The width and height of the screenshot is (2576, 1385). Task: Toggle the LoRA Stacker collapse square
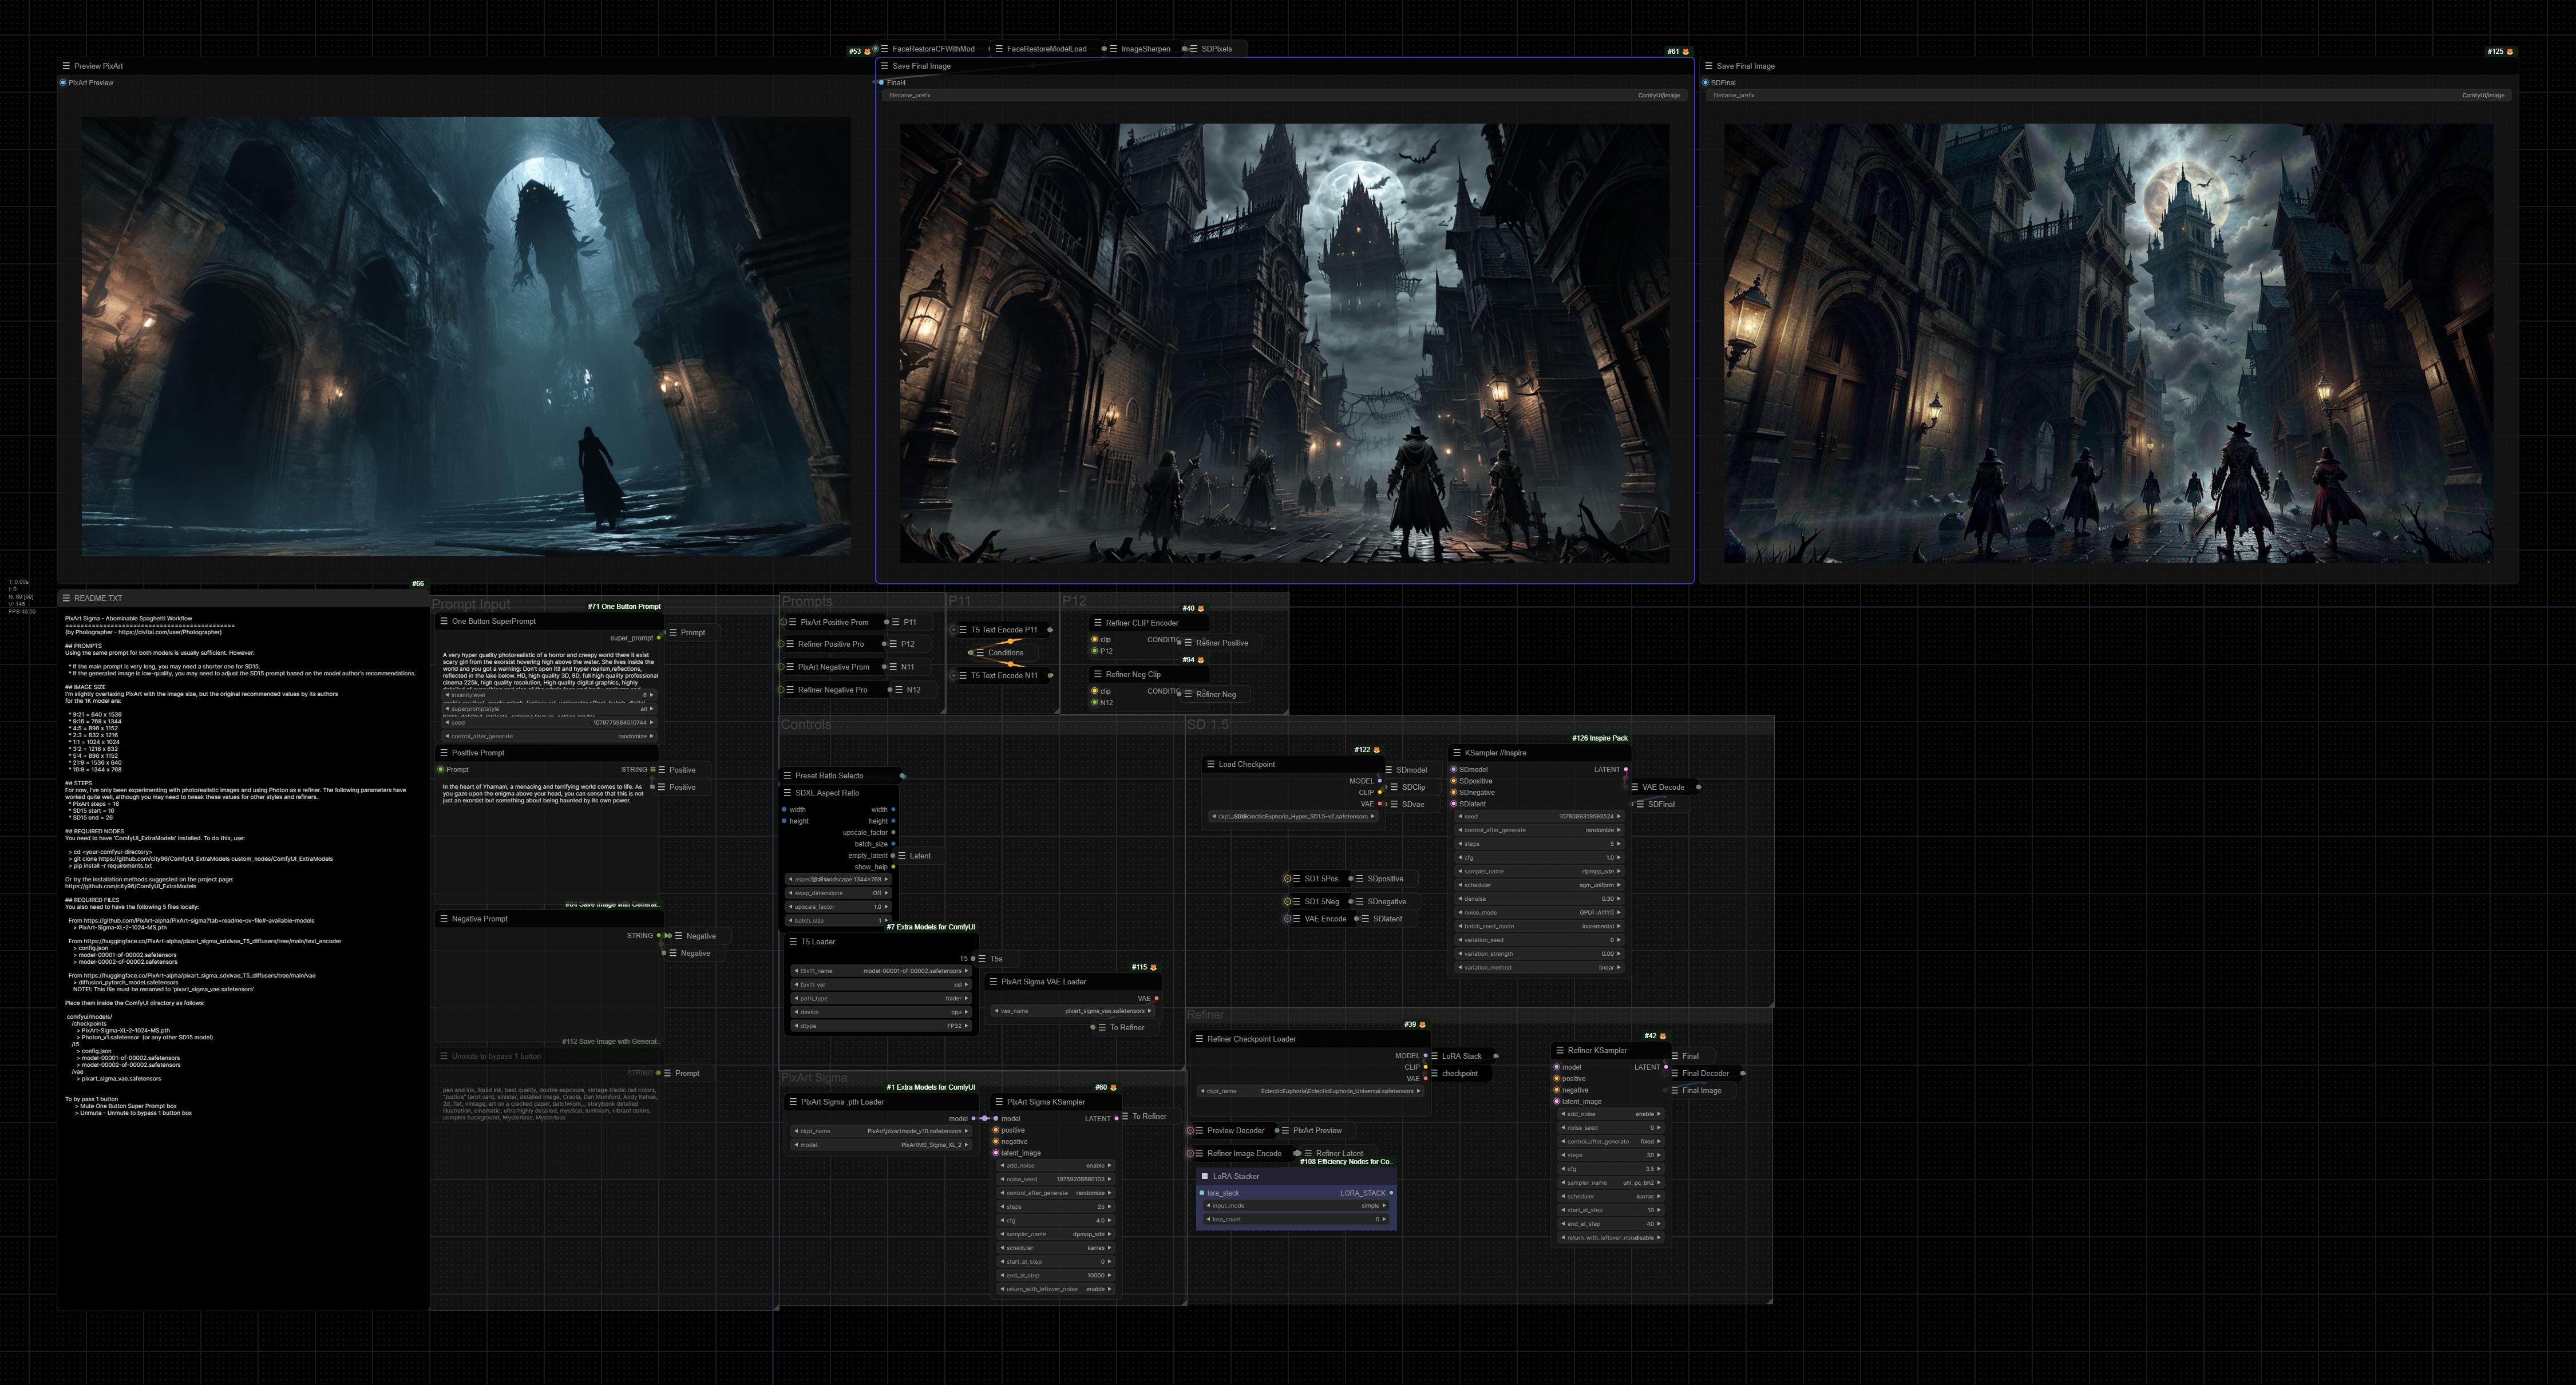coord(1205,1177)
